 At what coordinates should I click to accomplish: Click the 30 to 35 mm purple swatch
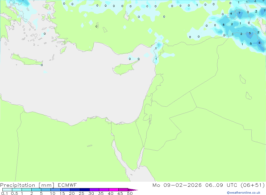click(94, 190)
